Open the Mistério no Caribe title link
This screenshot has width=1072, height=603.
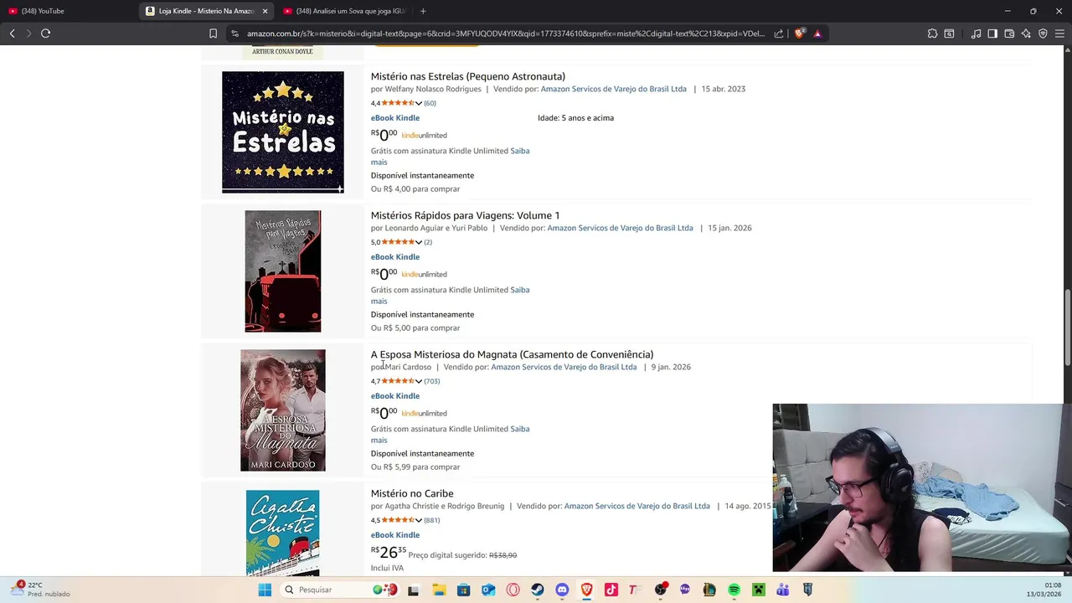[412, 493]
